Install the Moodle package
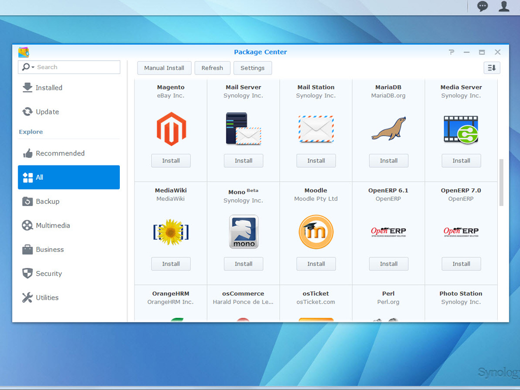This screenshot has width=520, height=390. click(316, 264)
